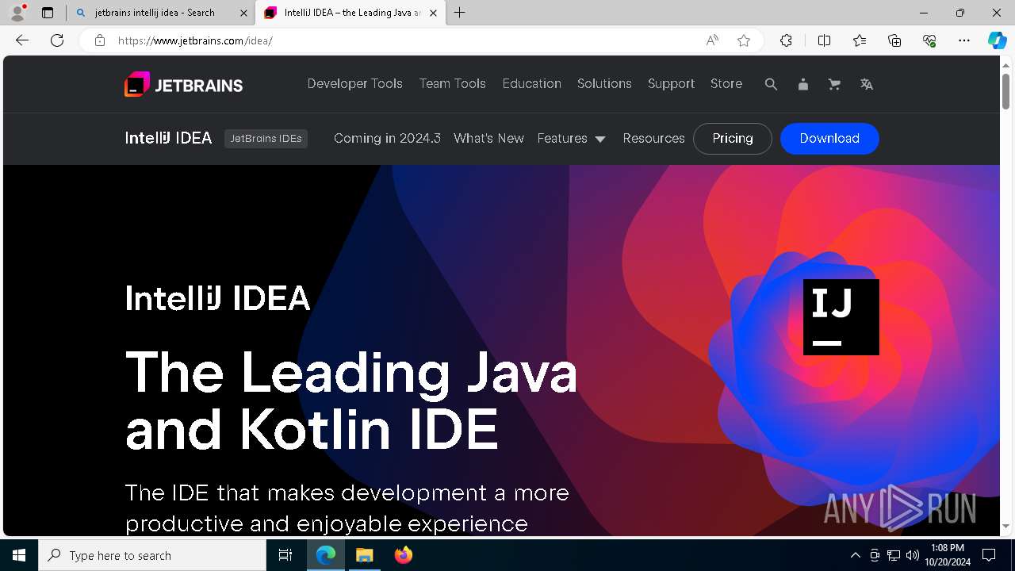Open Browser essentials heart icon

pyautogui.click(x=930, y=40)
